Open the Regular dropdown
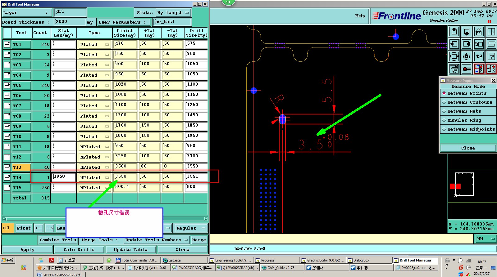 191,228
